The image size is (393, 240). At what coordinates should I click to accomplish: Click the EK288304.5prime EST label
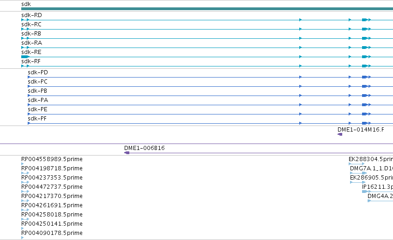coord(371,159)
